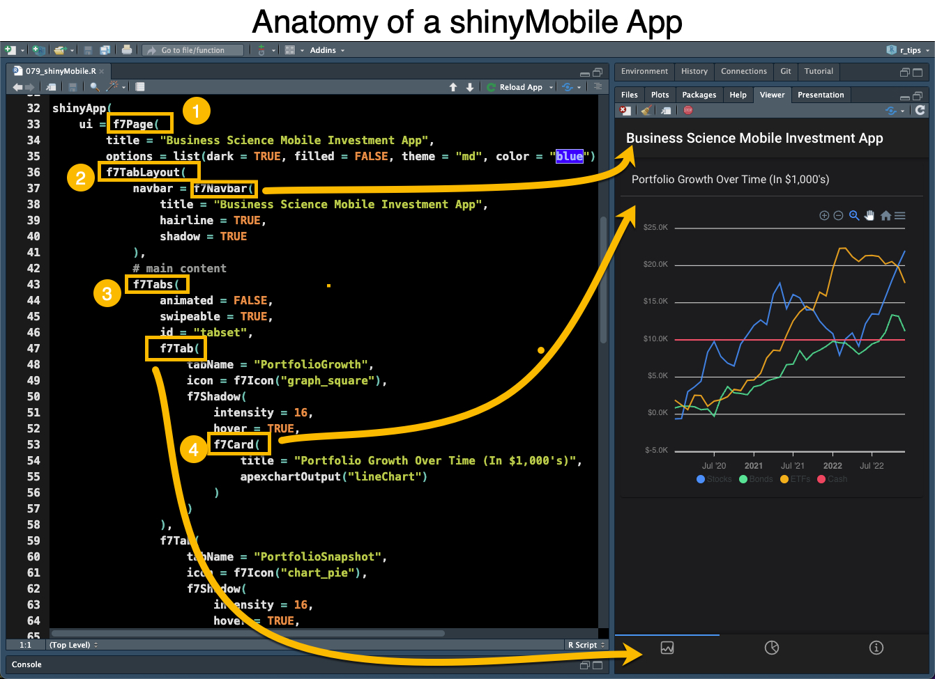Screen dimensions: 935x679
Task: Open the Help tab
Action: pyautogui.click(x=738, y=95)
